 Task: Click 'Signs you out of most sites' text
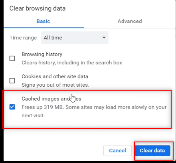point(55,85)
